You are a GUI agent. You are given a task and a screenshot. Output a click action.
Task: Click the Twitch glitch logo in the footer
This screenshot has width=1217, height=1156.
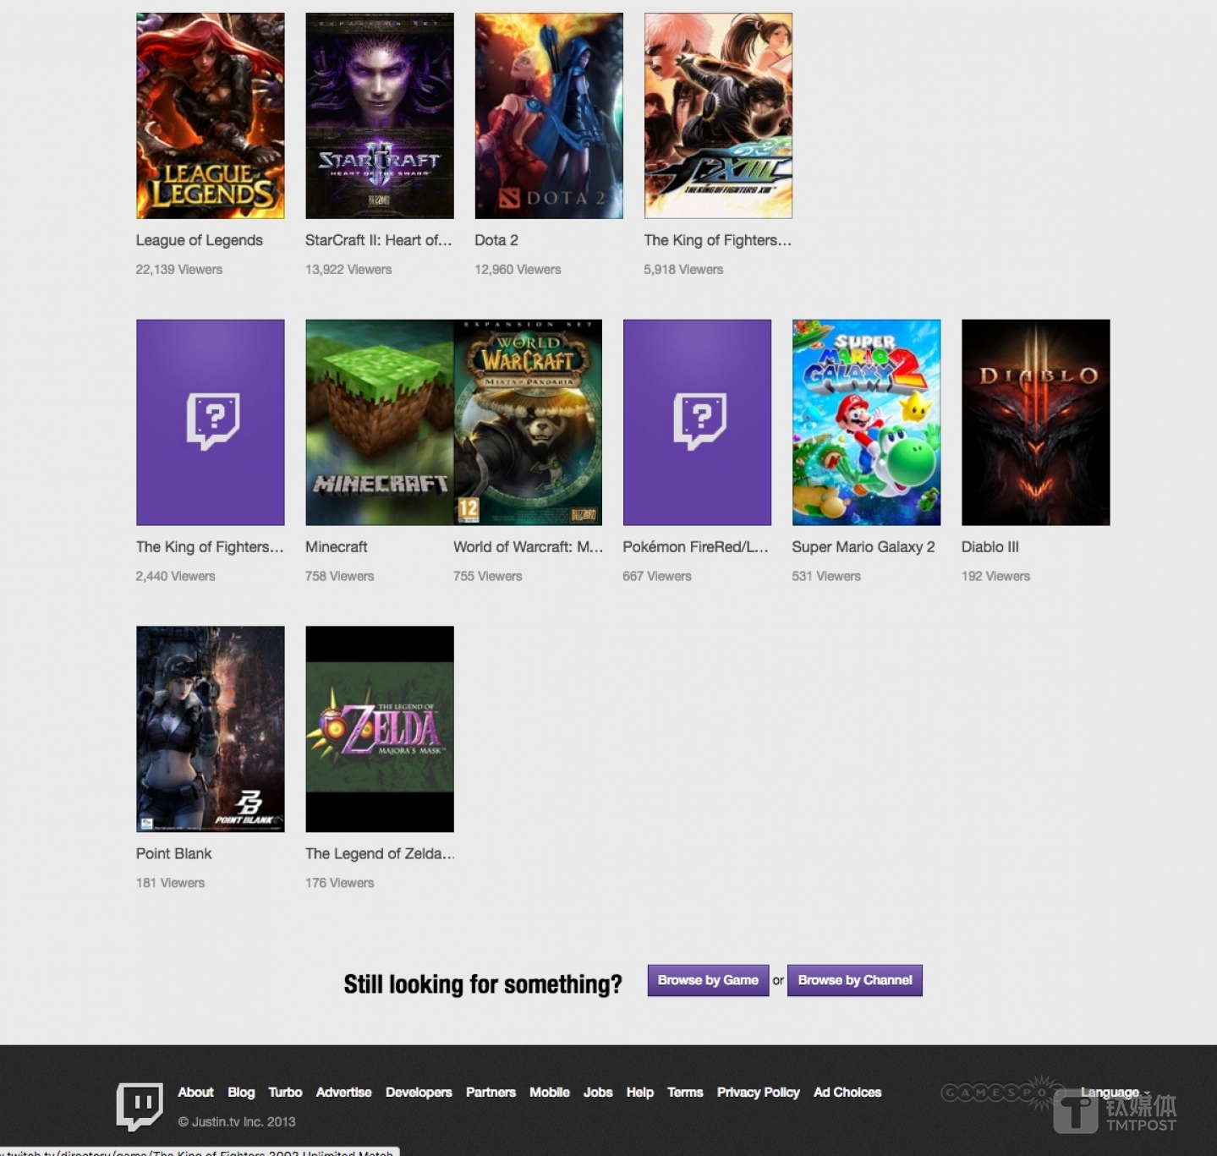click(138, 1106)
